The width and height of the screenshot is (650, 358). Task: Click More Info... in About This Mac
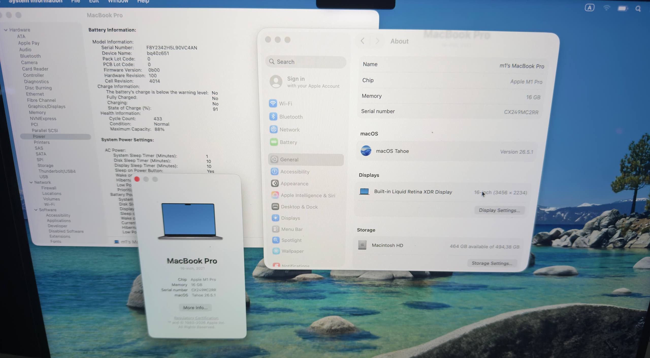pos(195,307)
